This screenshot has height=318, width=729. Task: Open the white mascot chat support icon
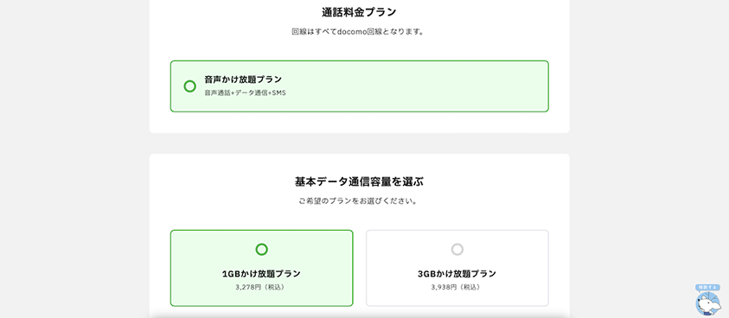[707, 303]
